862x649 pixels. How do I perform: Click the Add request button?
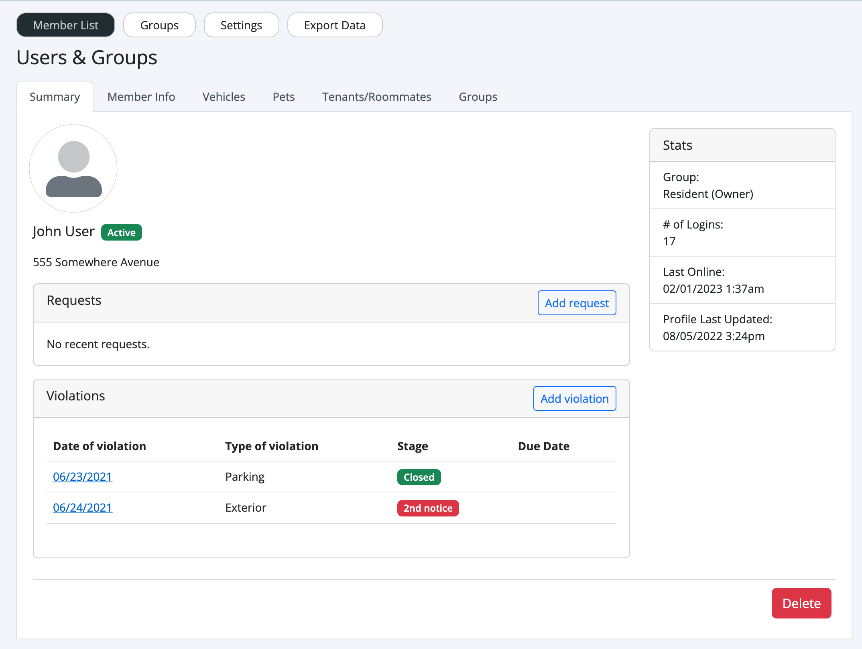point(577,303)
